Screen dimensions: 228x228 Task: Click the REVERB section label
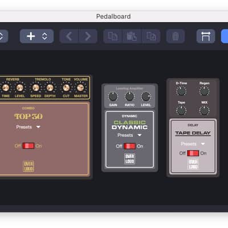[x=13, y=79]
